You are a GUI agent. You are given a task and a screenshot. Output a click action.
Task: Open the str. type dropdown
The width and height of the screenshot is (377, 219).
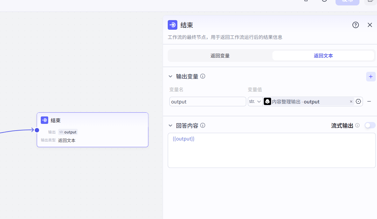[255, 102]
